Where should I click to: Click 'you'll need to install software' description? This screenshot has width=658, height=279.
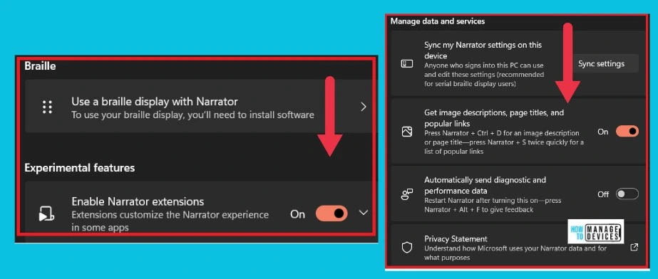(x=192, y=115)
